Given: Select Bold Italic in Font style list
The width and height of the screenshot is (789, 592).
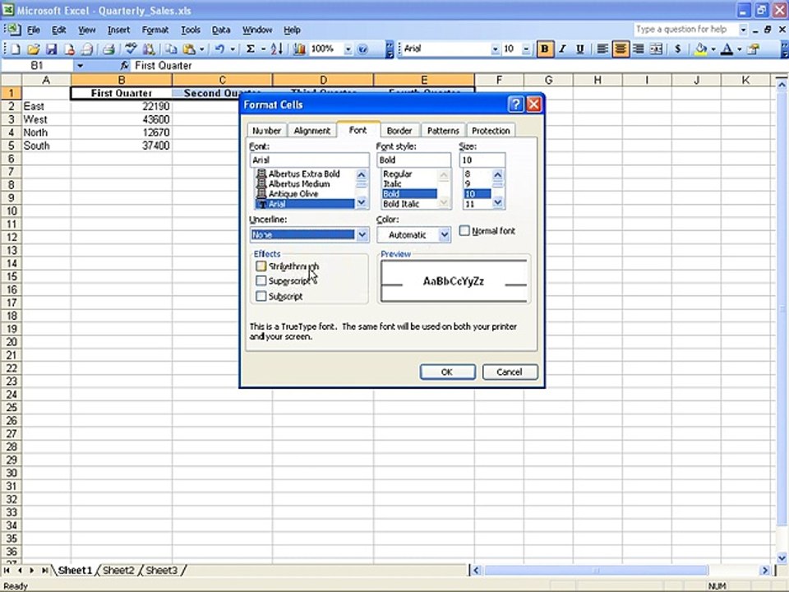Looking at the screenshot, I should tap(409, 204).
